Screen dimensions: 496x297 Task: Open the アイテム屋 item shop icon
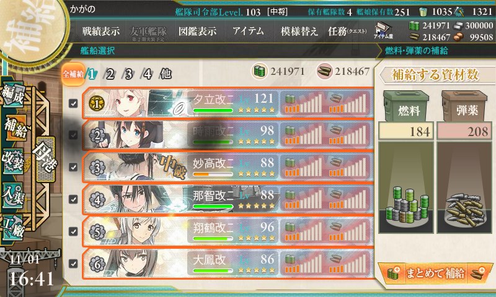point(383,30)
